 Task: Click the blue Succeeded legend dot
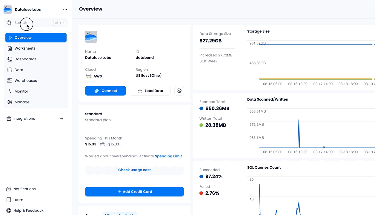click(201, 176)
